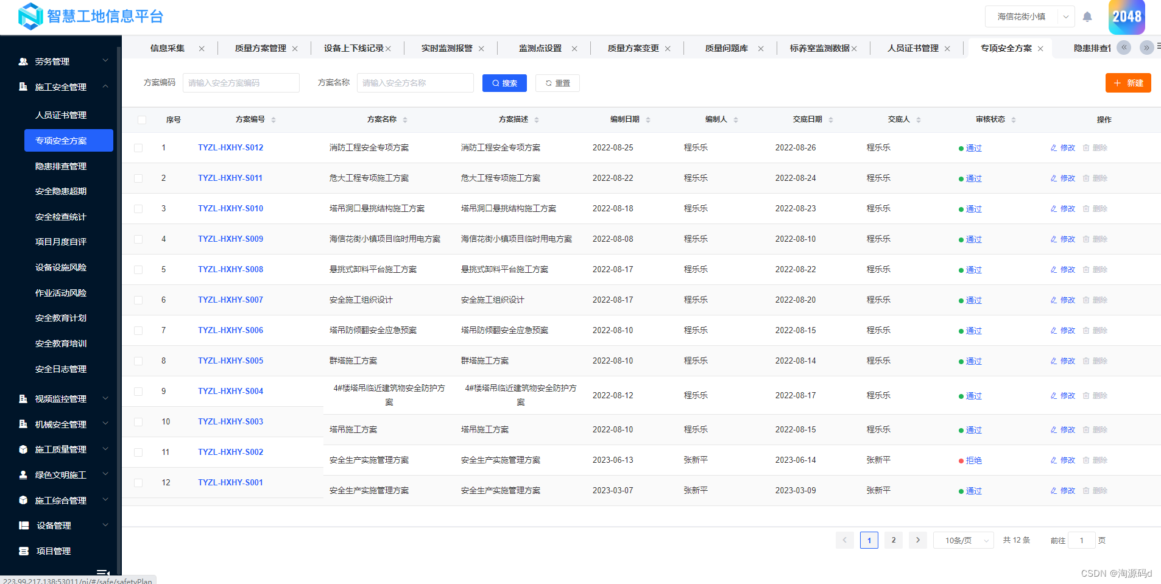Close the 质量问题库 tab

761,49
